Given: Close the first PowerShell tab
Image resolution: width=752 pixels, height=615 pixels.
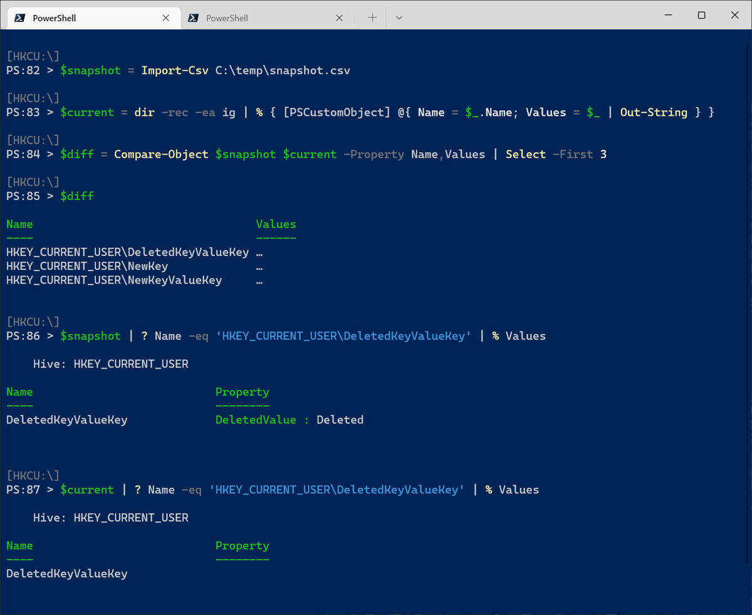Looking at the screenshot, I should point(166,18).
